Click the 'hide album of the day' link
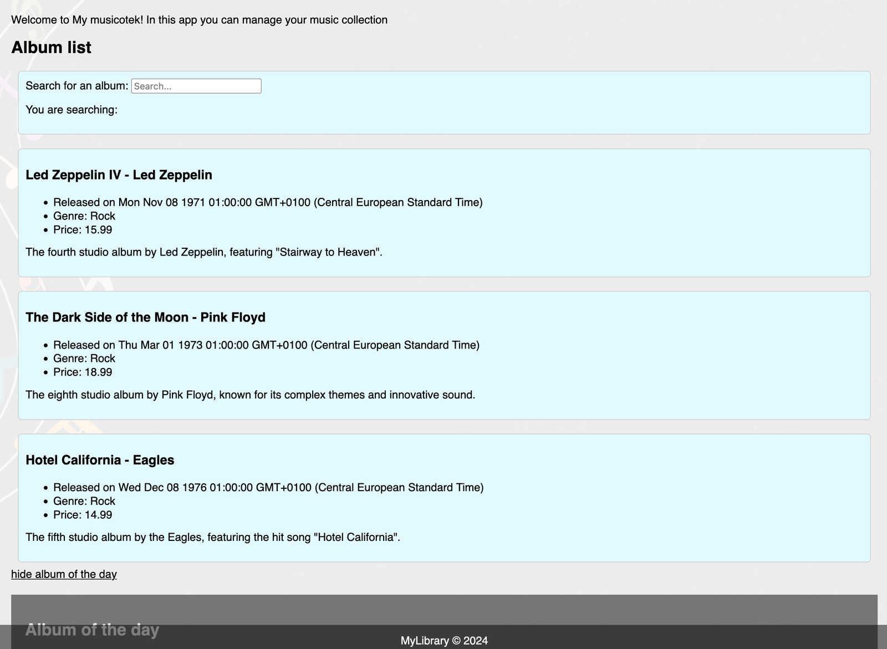 [x=64, y=574]
